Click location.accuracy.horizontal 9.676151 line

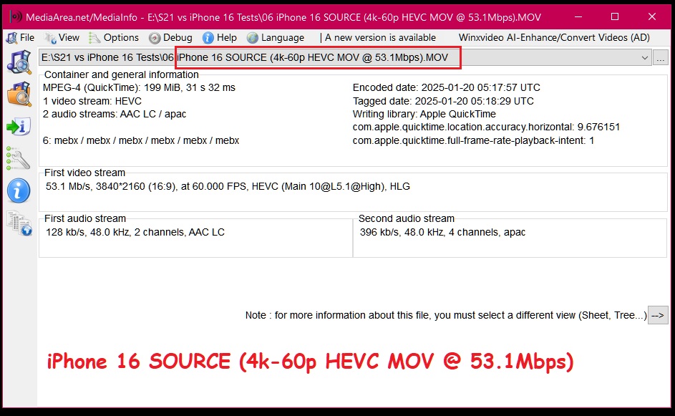coord(486,127)
